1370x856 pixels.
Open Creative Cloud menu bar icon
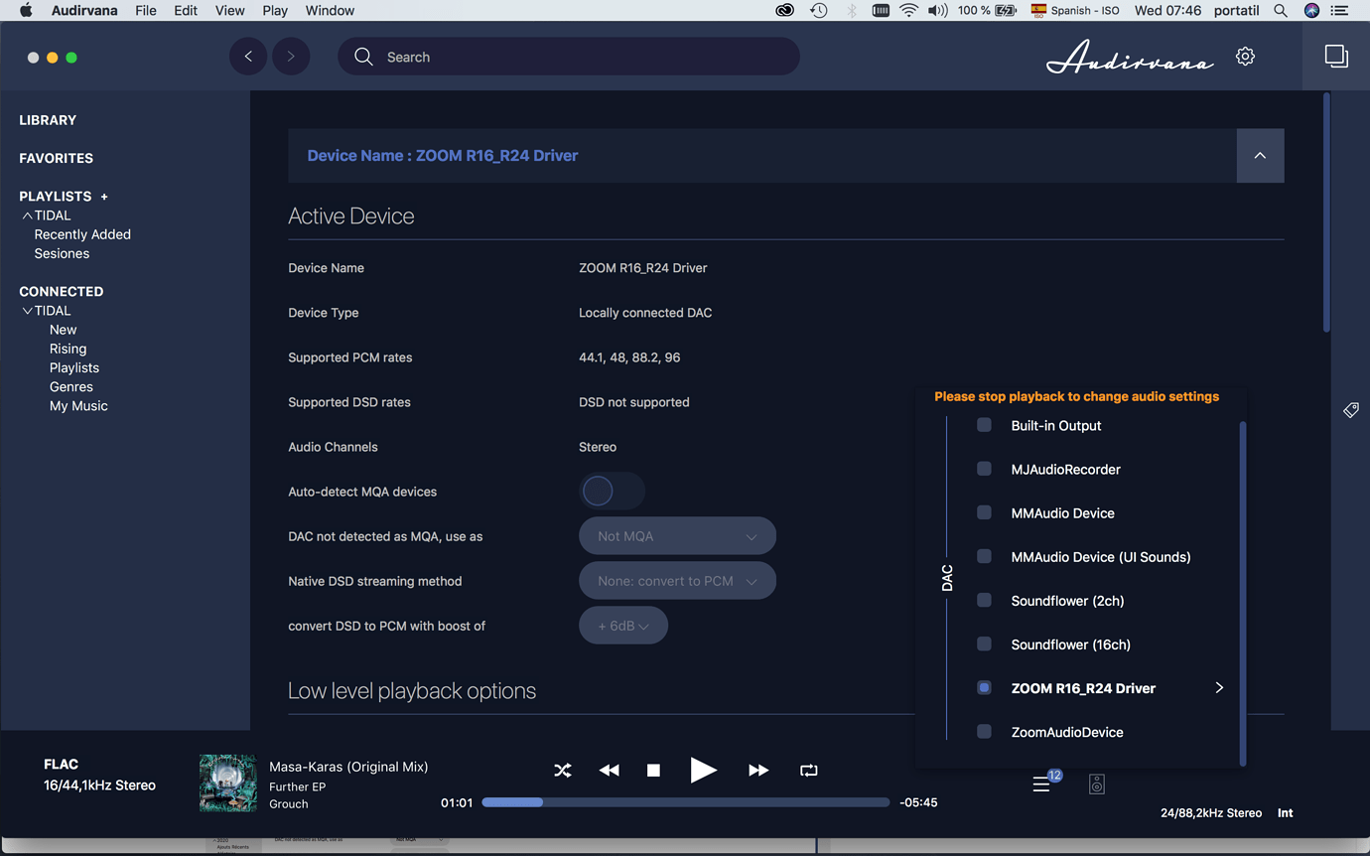pos(785,11)
